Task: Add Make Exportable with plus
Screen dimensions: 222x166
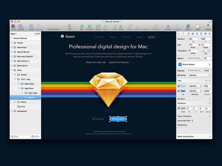Action: [x=210, y=136]
